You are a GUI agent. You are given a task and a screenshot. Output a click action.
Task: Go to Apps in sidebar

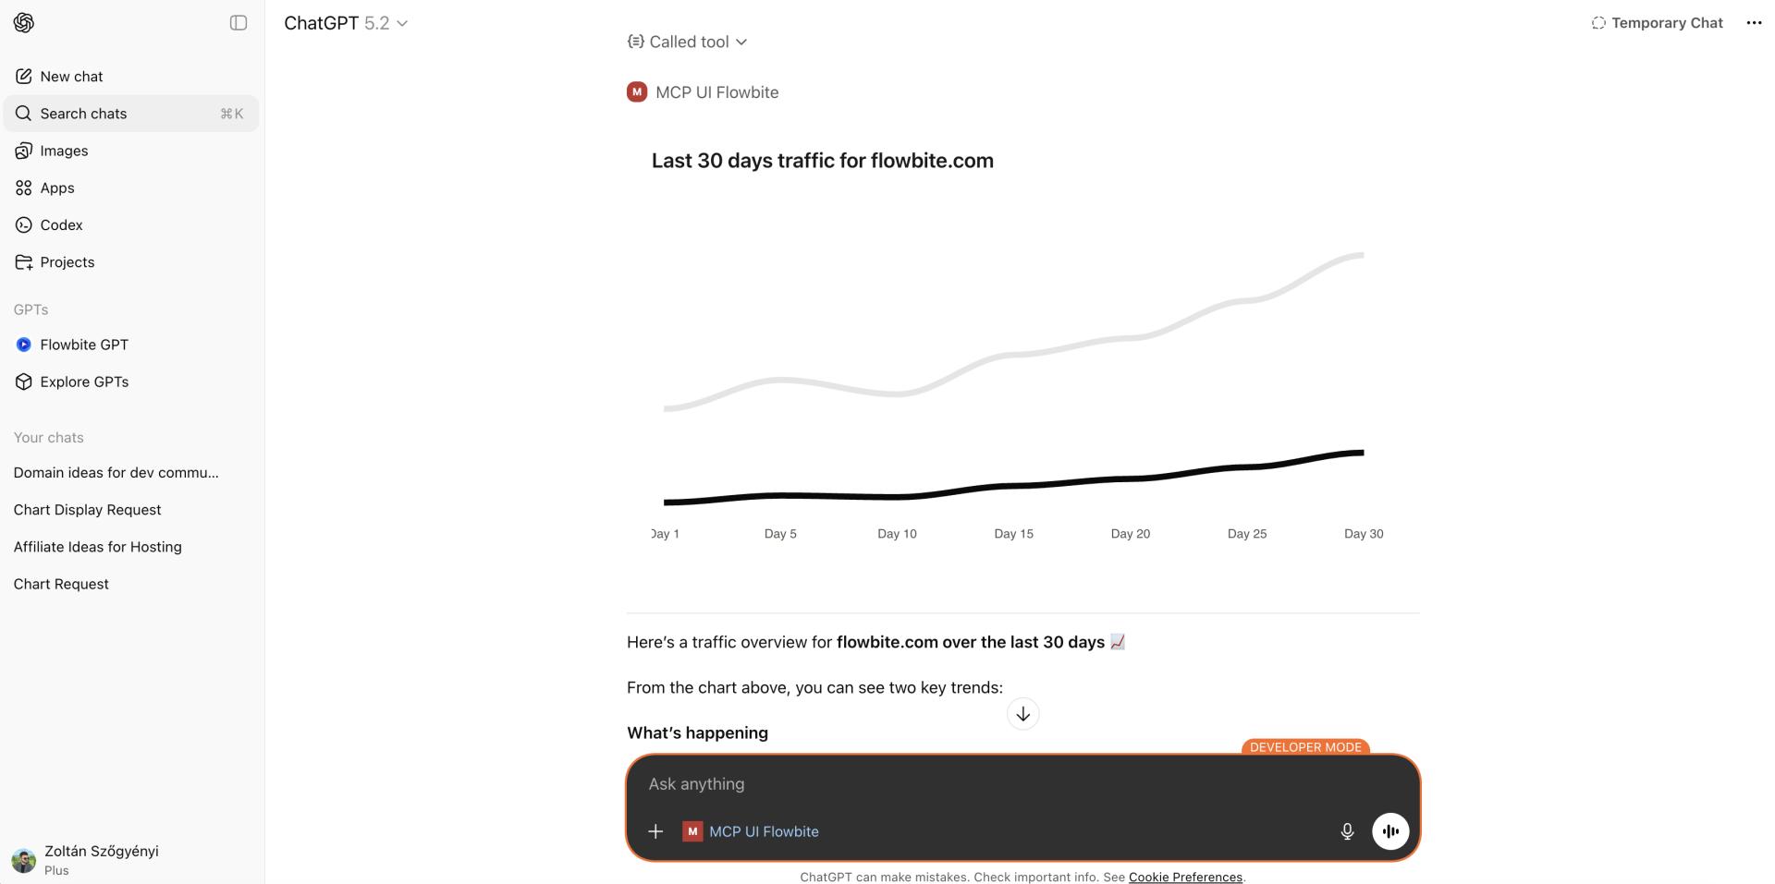pos(56,188)
